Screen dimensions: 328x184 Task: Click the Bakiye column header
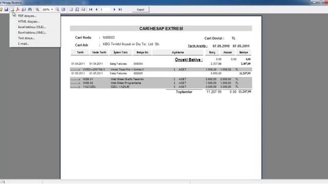tap(244, 52)
